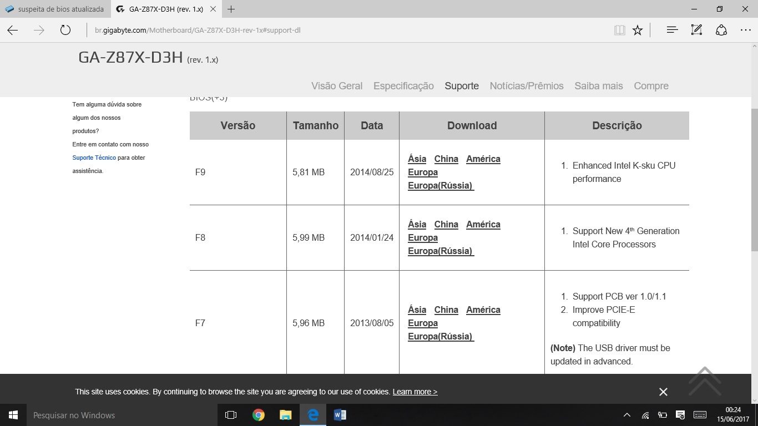Dismiss the cookie notice
Image resolution: width=758 pixels, height=426 pixels.
pyautogui.click(x=663, y=392)
